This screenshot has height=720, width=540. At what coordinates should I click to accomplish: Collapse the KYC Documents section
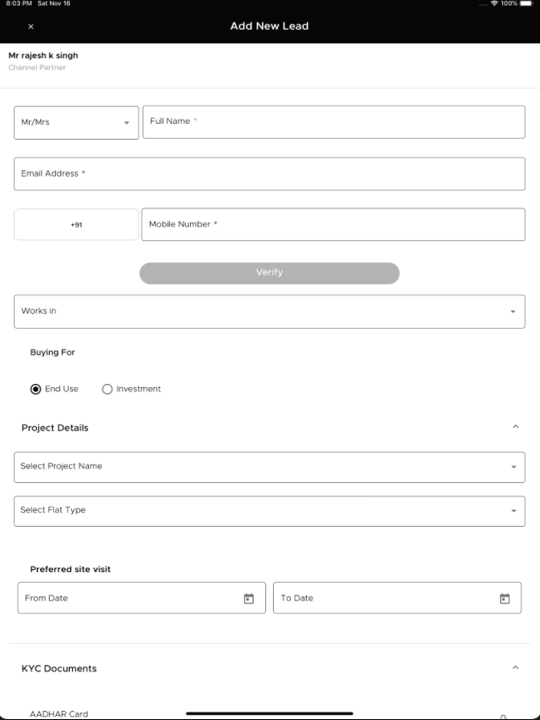[516, 668]
